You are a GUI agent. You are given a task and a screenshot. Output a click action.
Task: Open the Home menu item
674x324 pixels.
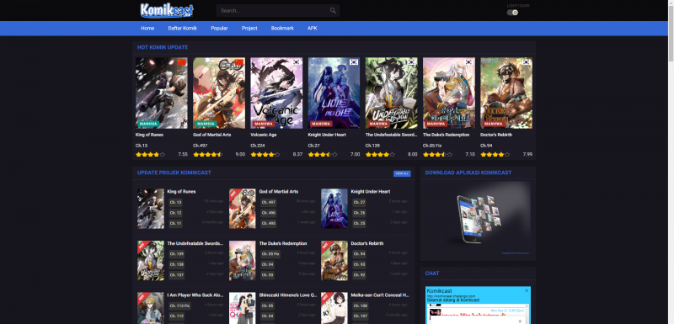point(147,29)
